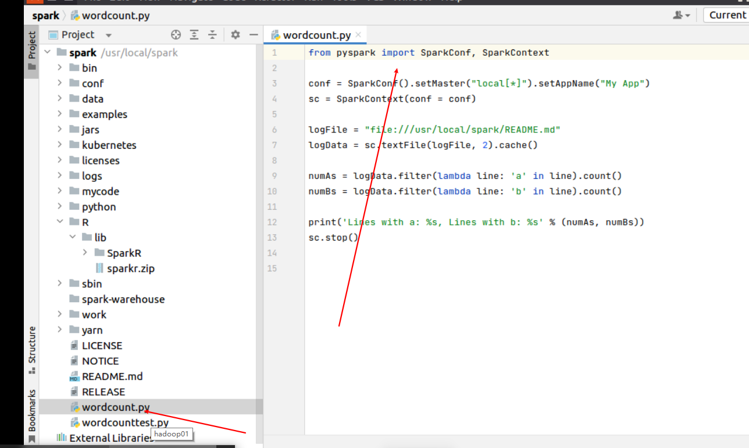The height and width of the screenshot is (448, 749).
Task: Click the Expand All icon in Project panel
Action: click(x=194, y=35)
